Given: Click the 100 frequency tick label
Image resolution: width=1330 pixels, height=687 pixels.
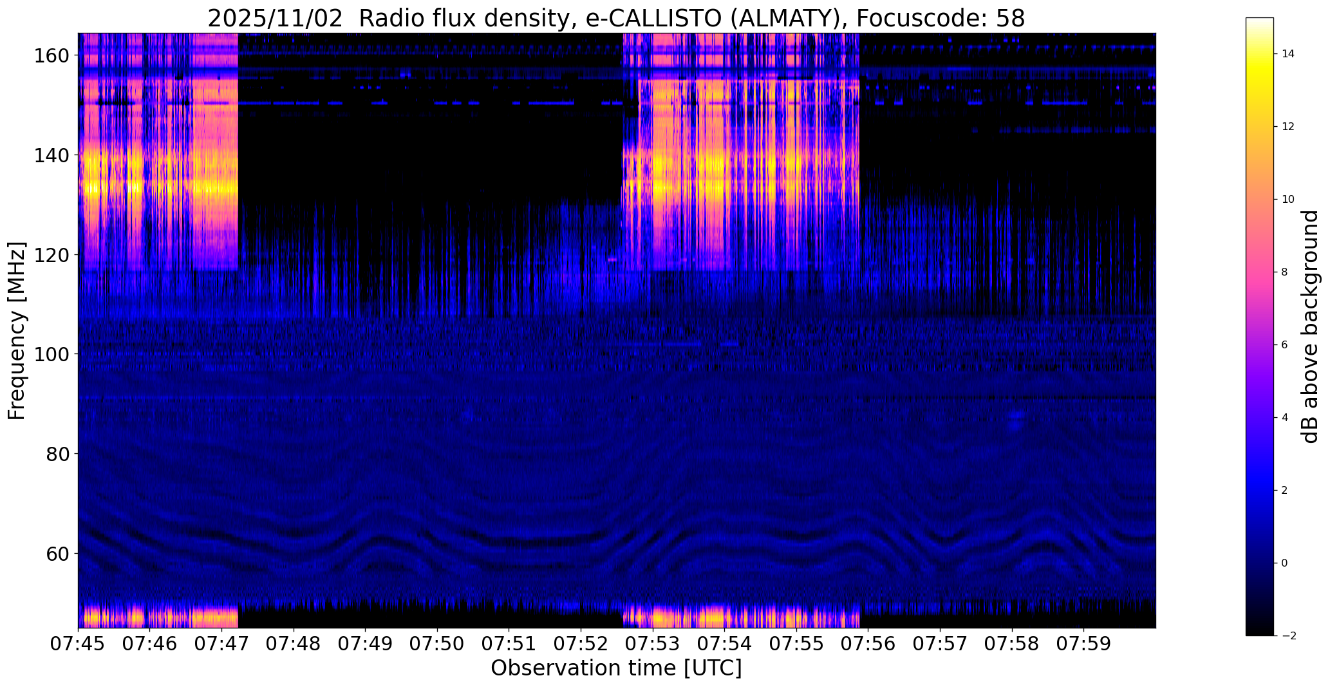Looking at the screenshot, I should [50, 354].
